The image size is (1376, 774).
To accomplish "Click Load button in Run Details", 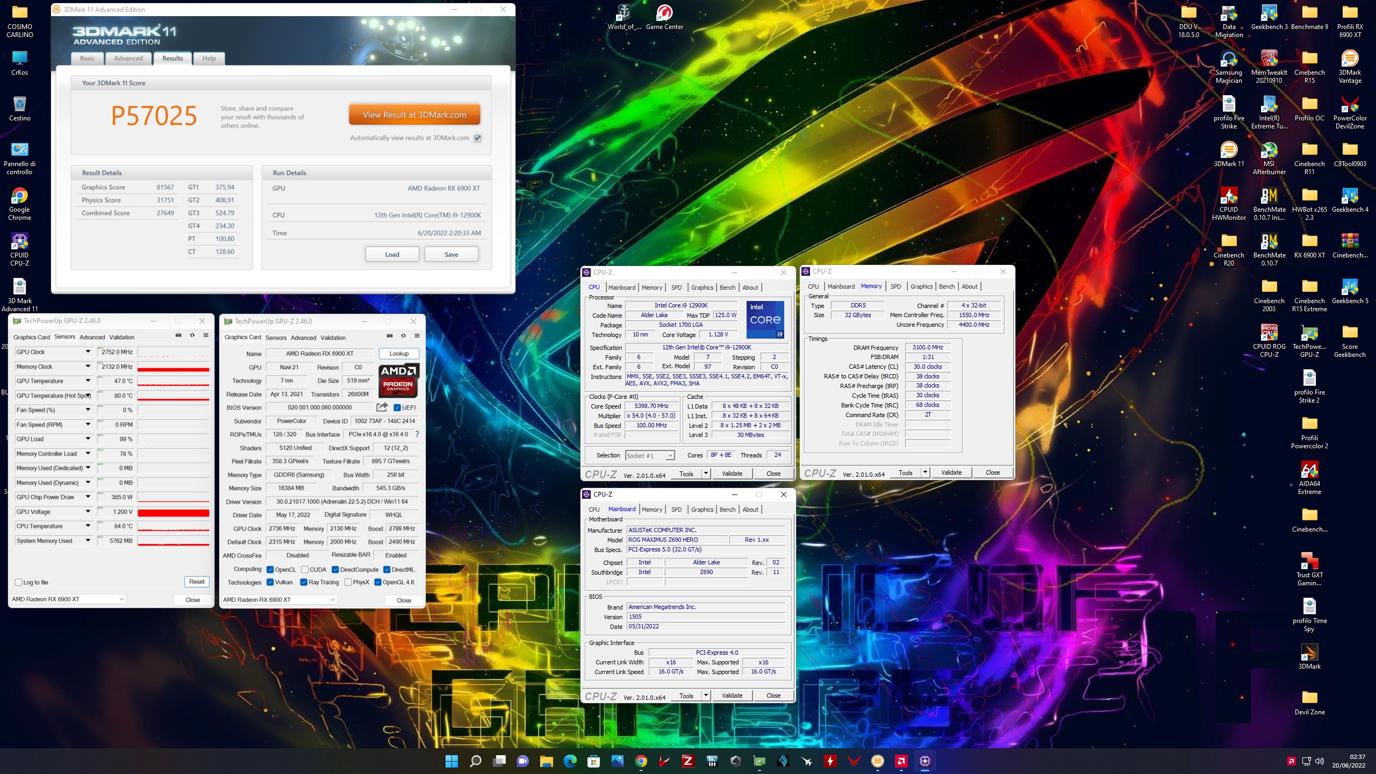I will [392, 254].
